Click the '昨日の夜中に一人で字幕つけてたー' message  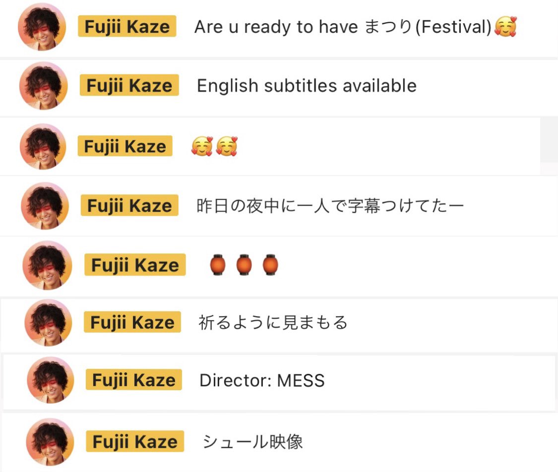[330, 206]
